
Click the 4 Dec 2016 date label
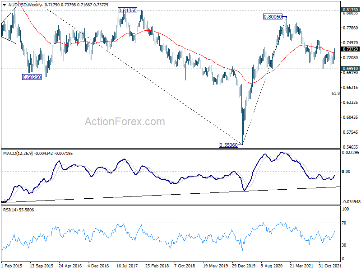pyautogui.click(x=98, y=266)
